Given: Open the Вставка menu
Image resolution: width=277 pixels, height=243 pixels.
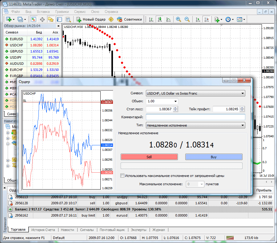Looking at the screenshot, I should tap(43, 12).
